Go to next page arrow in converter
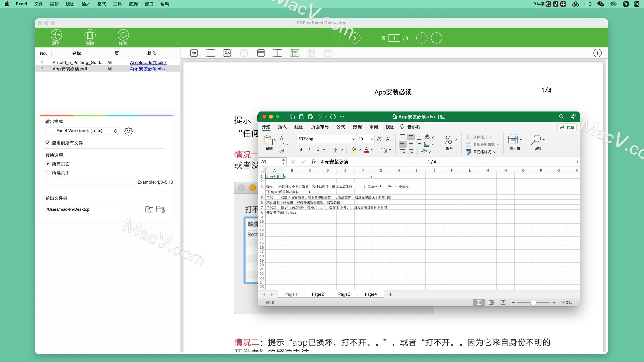Viewport: 644px width, 362px height. click(355, 38)
